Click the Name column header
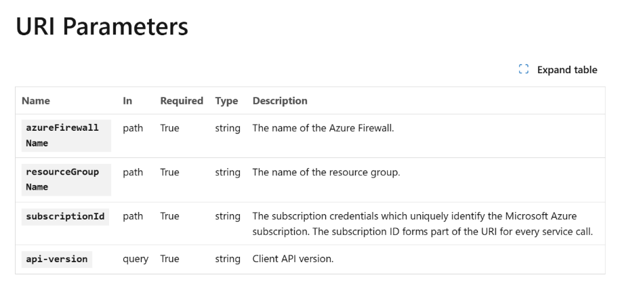This screenshot has height=292, width=637. click(36, 101)
